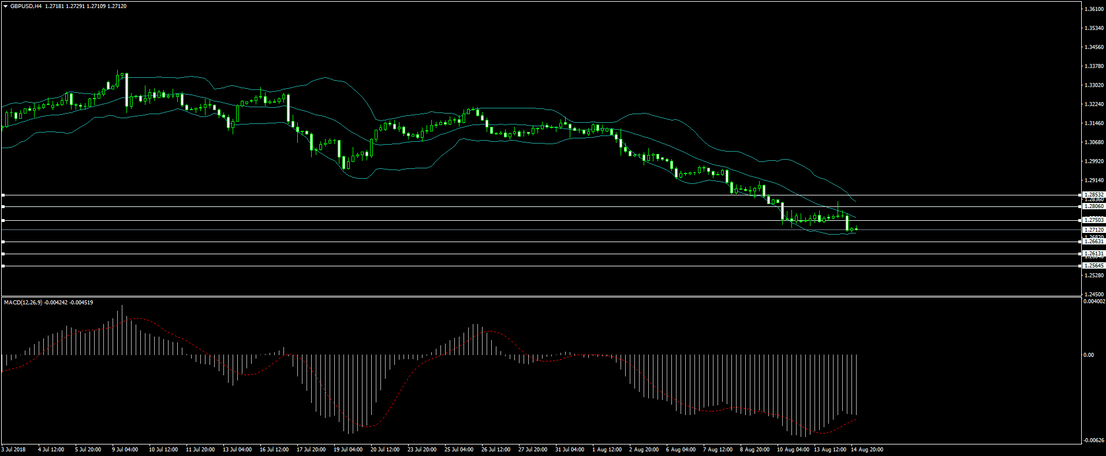Select the 1.26631 horizontal line price tag
The height and width of the screenshot is (456, 1106).
1093,242
